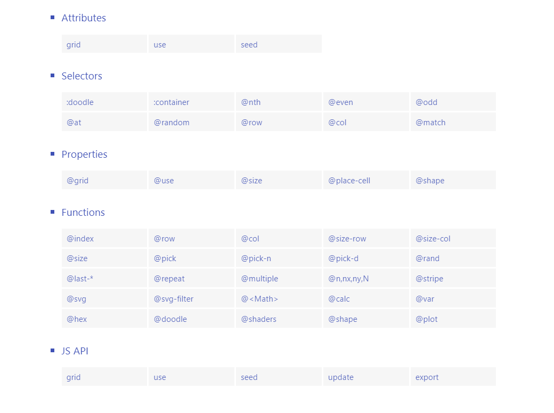Open the Attributes section heading

click(84, 18)
